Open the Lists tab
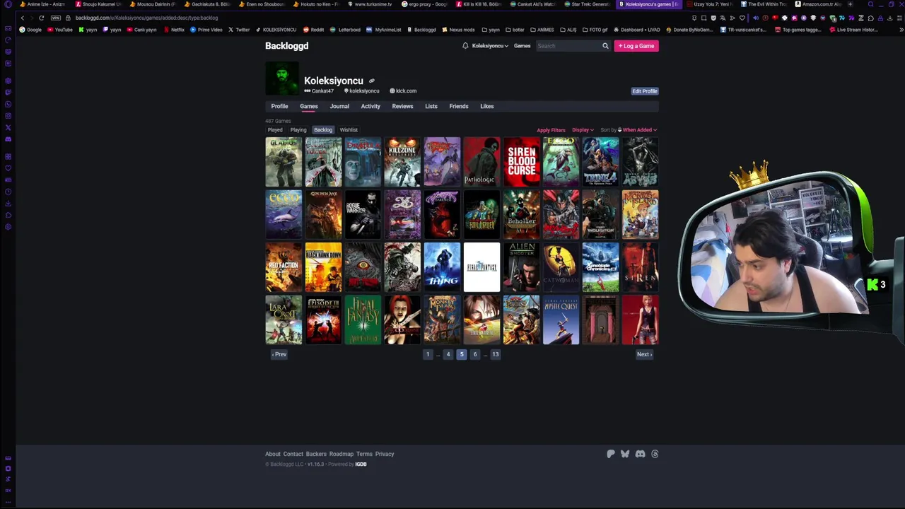 click(431, 106)
